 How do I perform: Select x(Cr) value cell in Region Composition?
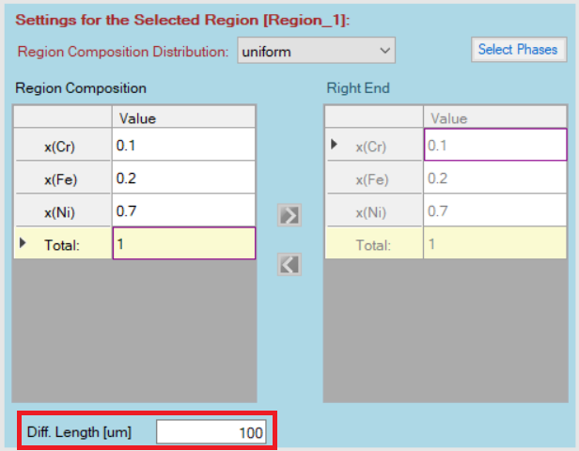click(x=183, y=146)
